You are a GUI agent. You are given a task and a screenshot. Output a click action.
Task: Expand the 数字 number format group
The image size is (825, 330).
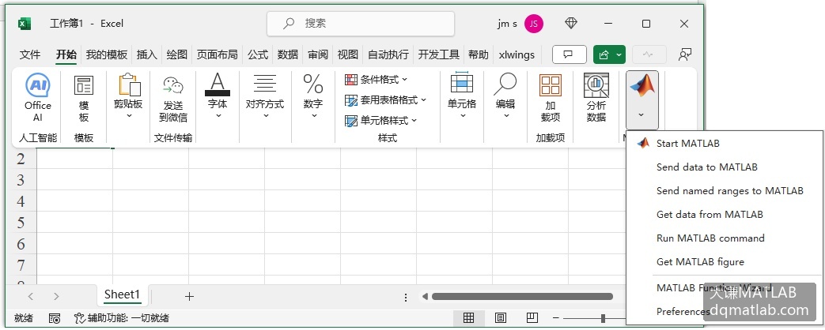coord(313,97)
